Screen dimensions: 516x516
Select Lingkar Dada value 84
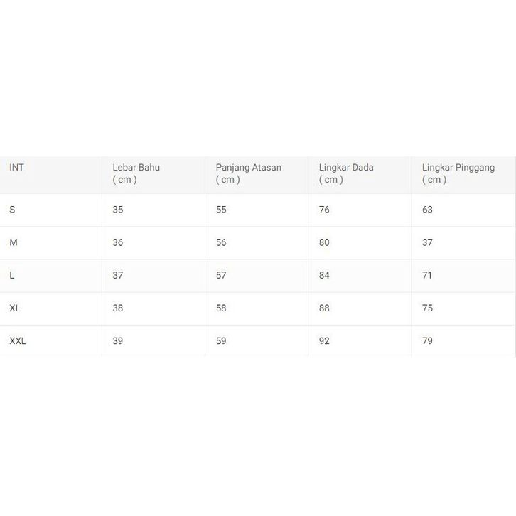coord(324,275)
